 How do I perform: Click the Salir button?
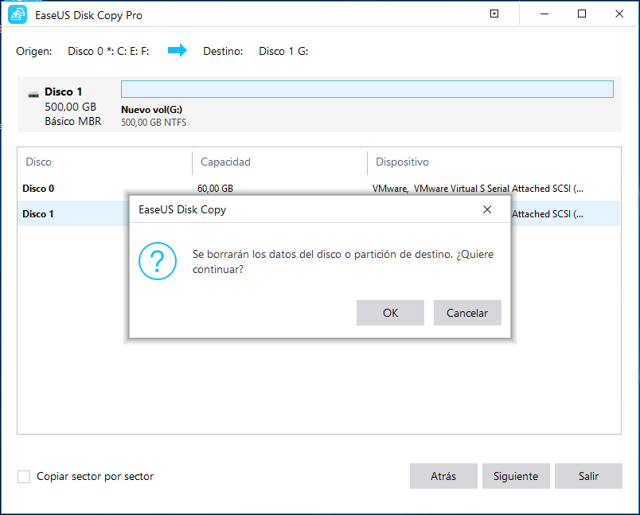click(588, 476)
